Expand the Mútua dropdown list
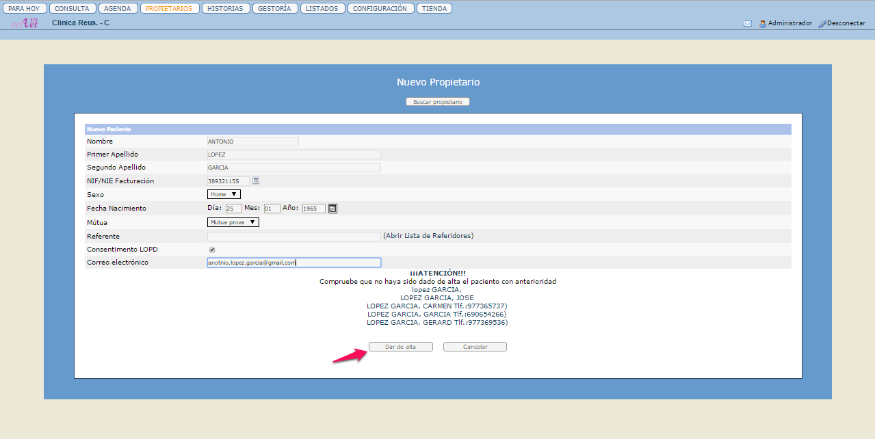 click(x=233, y=222)
